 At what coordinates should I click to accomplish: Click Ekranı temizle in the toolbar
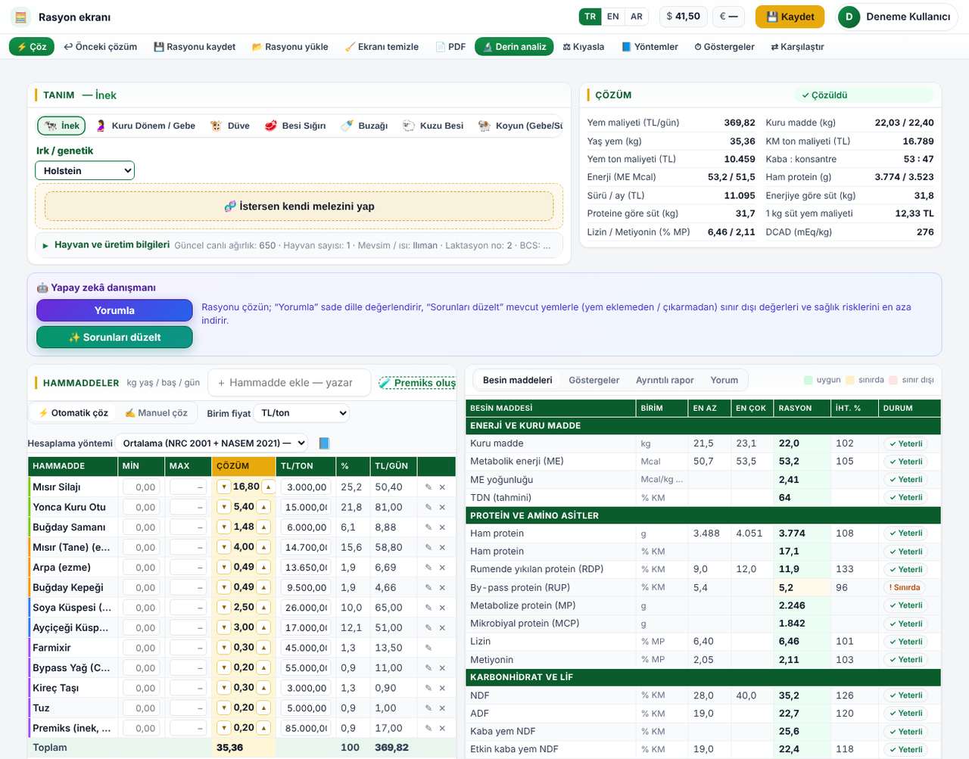pyautogui.click(x=382, y=47)
